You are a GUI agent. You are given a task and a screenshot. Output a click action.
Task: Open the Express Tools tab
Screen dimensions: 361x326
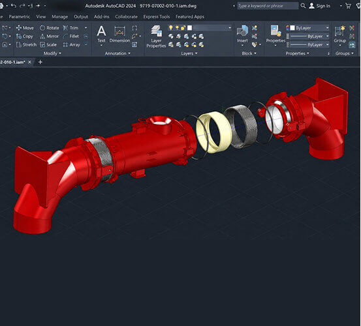(157, 17)
